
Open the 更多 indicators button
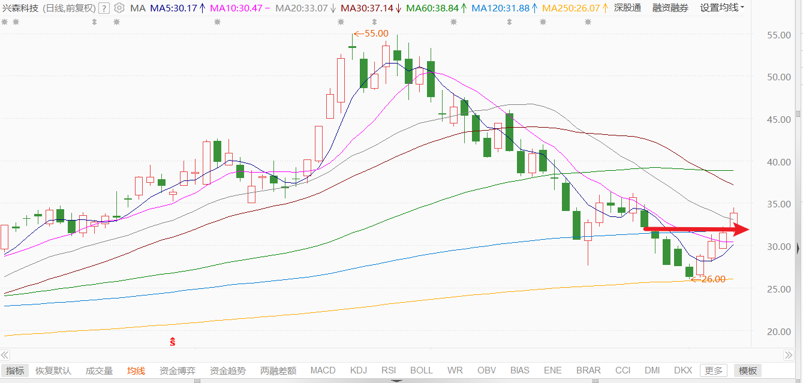[x=714, y=370]
